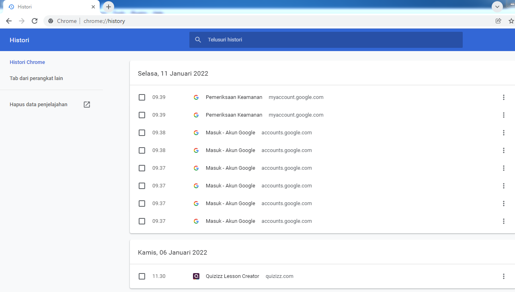
Task: Bookmark this page with the star icon
Action: point(511,21)
